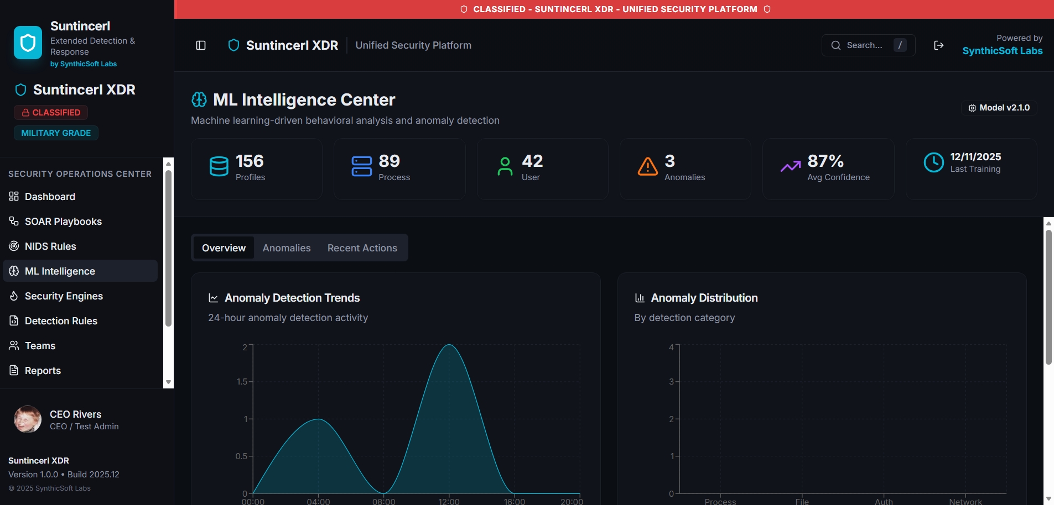Screen dimensions: 1054x505
Task: Click the CEO Rivers profile avatar
Action: click(27, 419)
